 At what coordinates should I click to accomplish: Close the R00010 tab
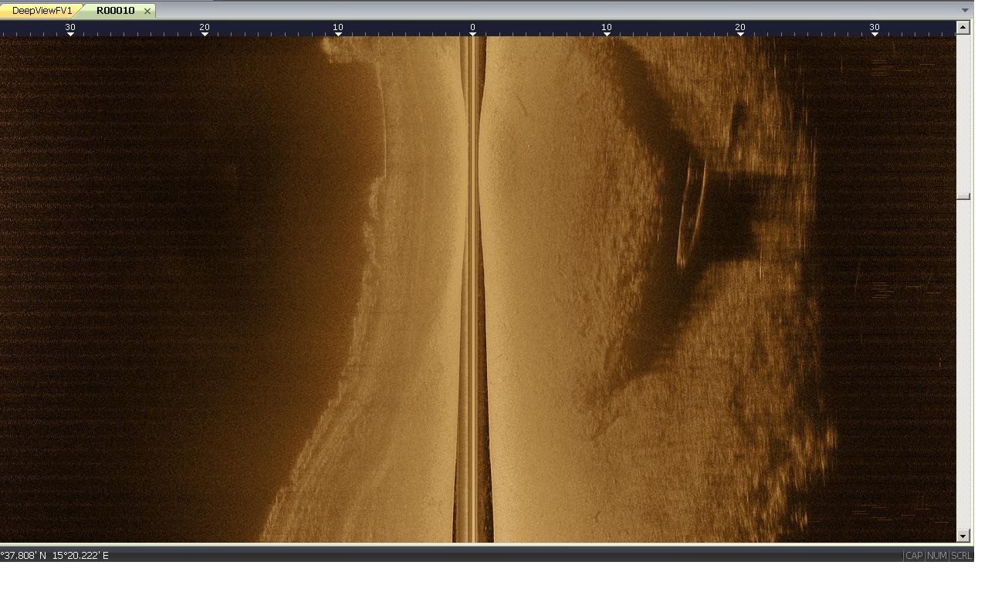pos(147,11)
